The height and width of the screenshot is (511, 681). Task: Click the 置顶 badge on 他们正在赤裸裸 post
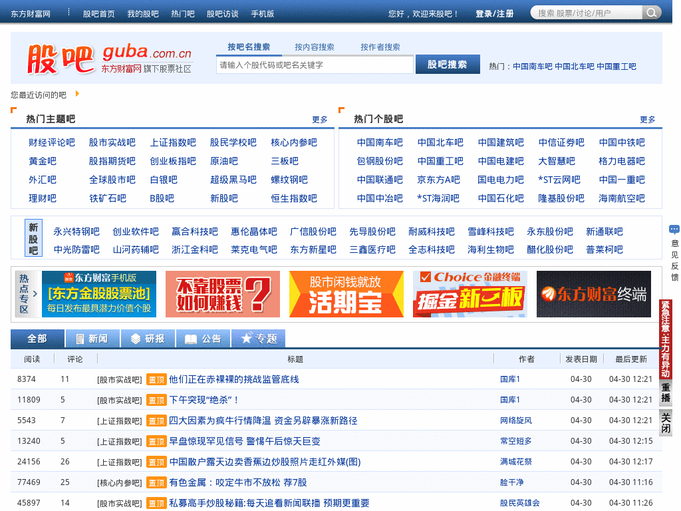pos(156,380)
